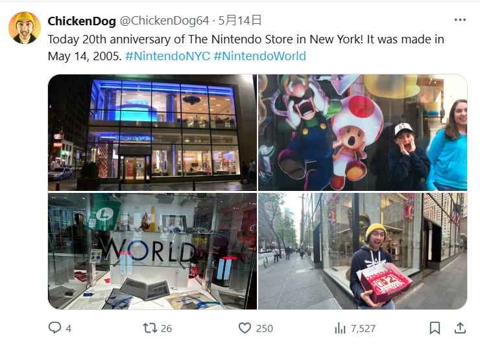Open the three-dot more options menu

[460, 20]
